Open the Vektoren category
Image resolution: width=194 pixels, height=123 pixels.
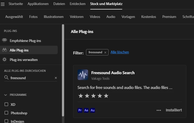click(76, 17)
